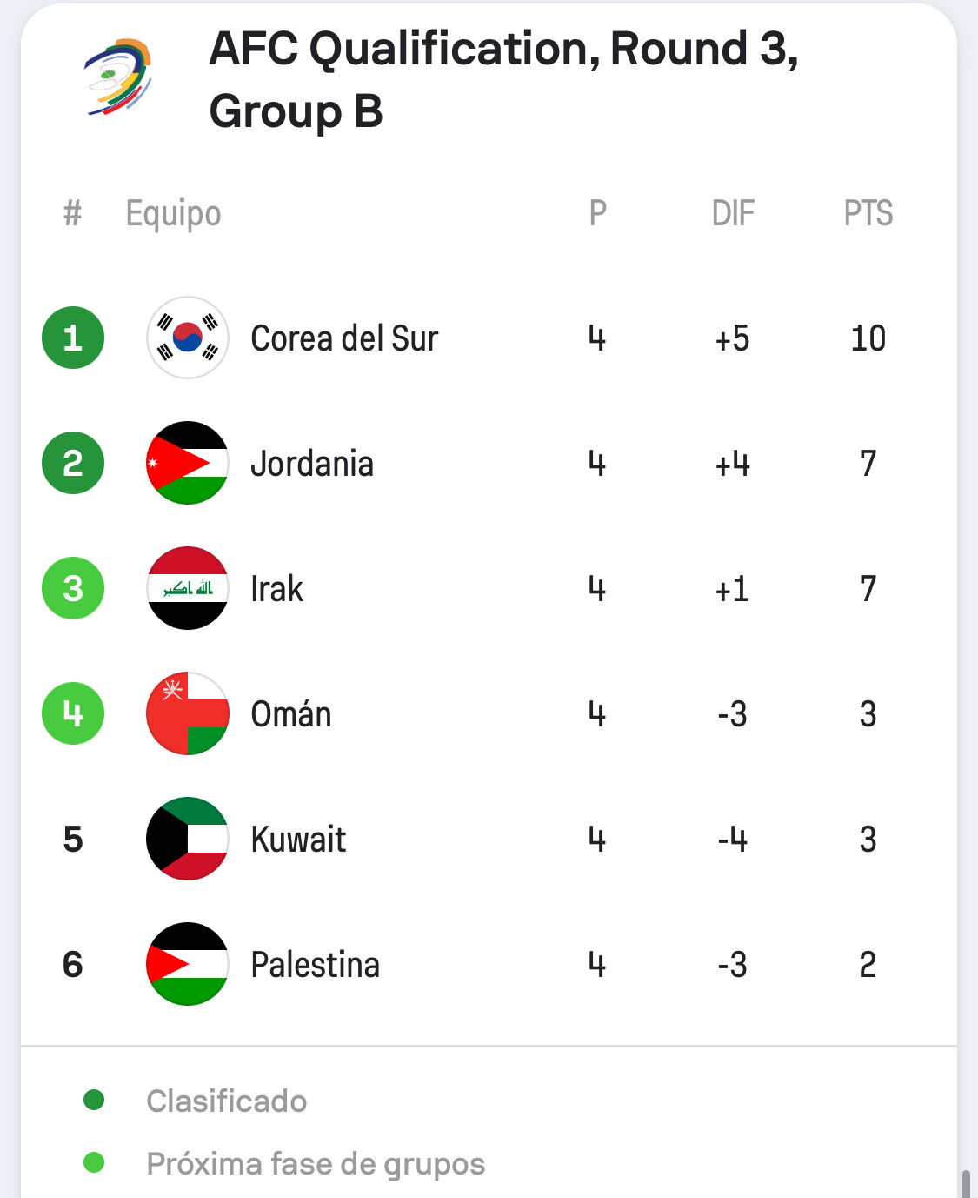Image resolution: width=978 pixels, height=1198 pixels.
Task: Tap the Palestine flag icon
Action: 188,964
